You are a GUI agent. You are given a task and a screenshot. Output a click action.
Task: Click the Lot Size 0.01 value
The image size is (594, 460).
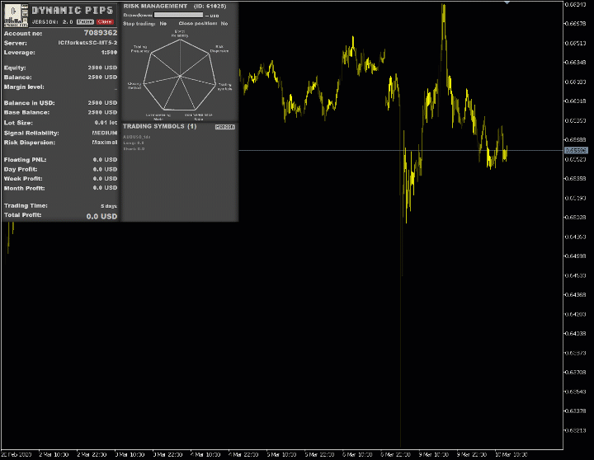click(x=106, y=122)
